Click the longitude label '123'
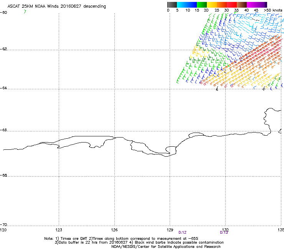The height and width of the screenshot is (249, 284). [59, 229]
